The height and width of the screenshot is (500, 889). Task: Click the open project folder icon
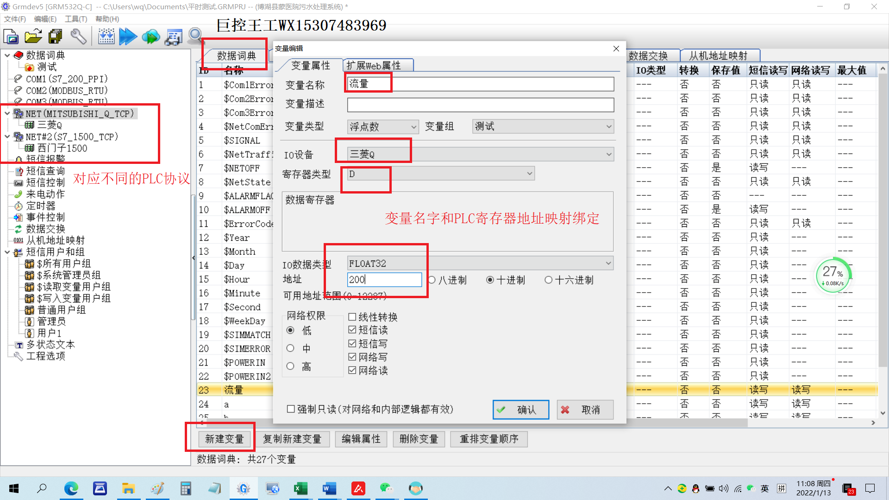click(33, 36)
